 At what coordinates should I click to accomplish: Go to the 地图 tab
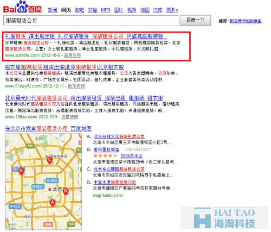pyautogui.click(x=145, y=10)
